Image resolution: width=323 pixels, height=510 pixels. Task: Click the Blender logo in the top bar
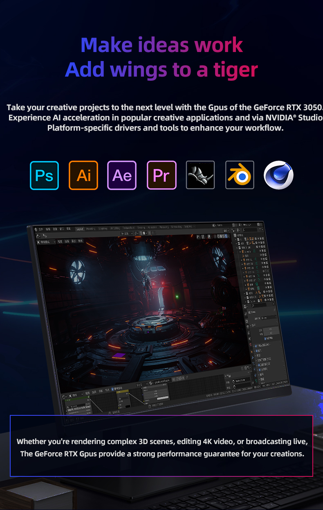(35, 229)
